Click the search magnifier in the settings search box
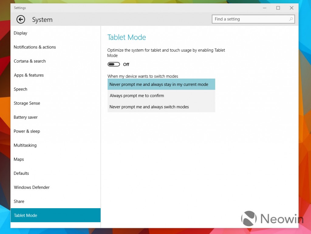 (291, 19)
